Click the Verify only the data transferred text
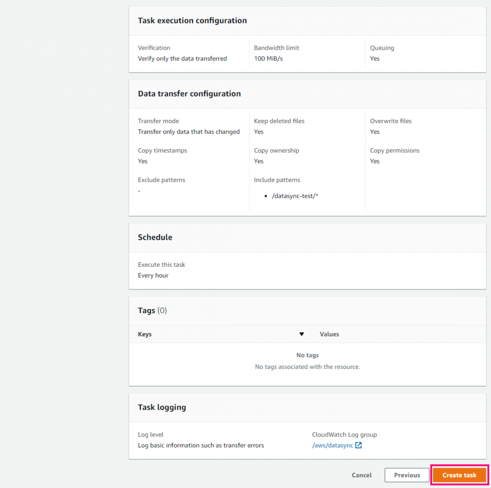Viewport: 491px width, 488px height. tap(183, 58)
